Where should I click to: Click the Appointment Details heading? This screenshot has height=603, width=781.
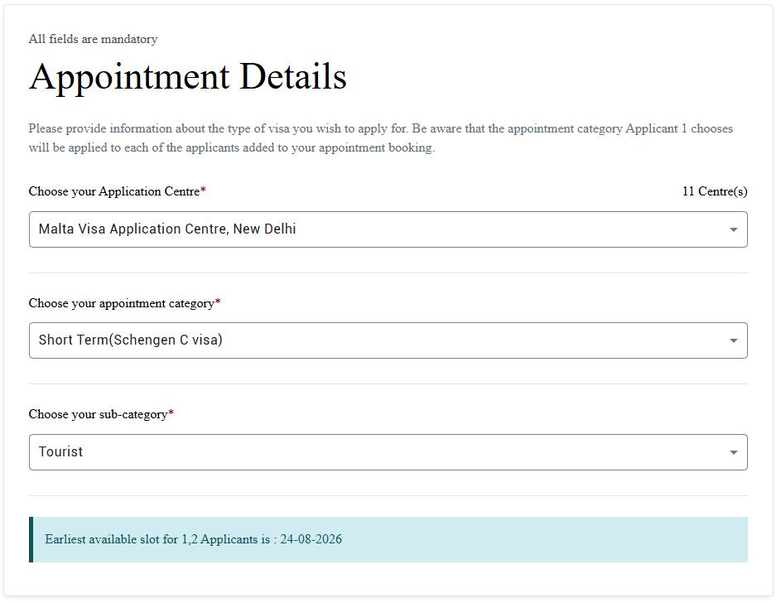[x=188, y=77]
